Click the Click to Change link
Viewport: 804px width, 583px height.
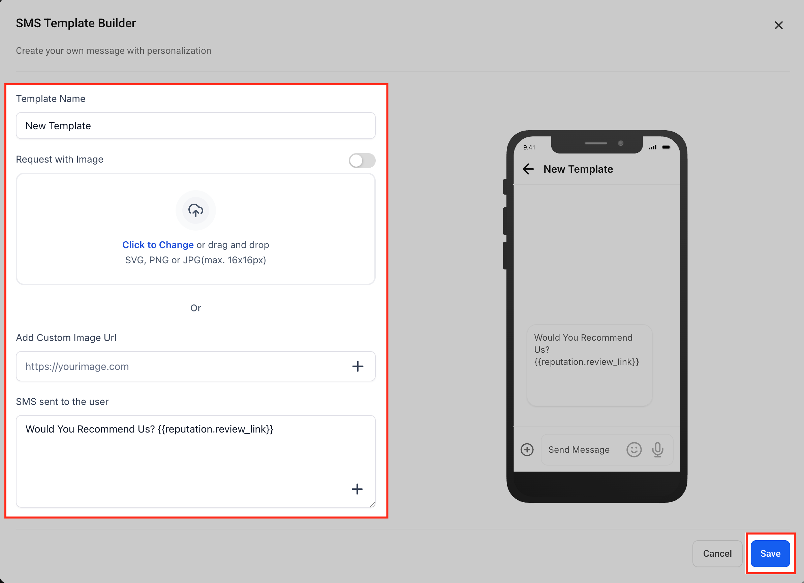coord(158,244)
